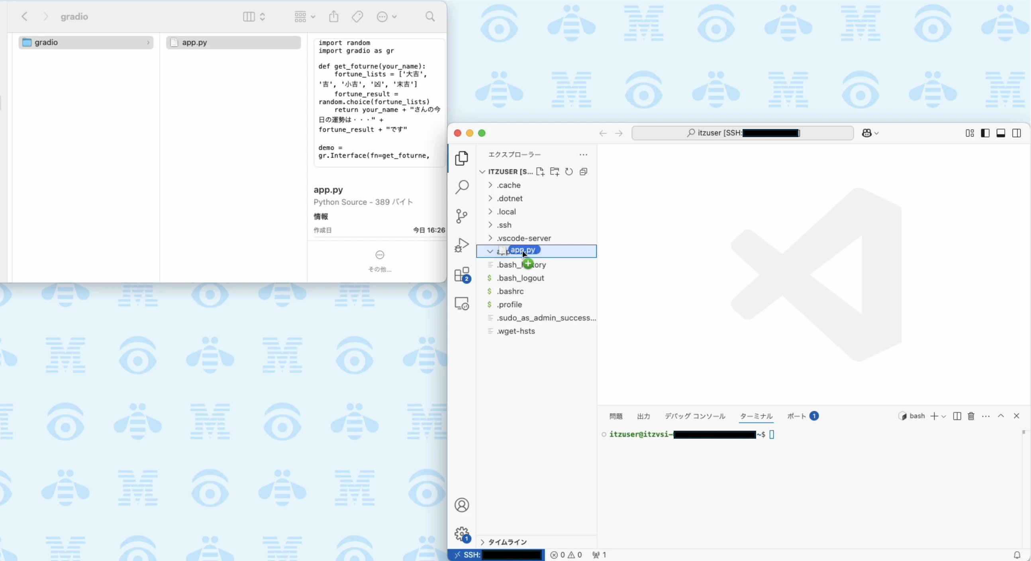
Task: Open the Accounts icon in VS Code
Action: pyautogui.click(x=462, y=505)
